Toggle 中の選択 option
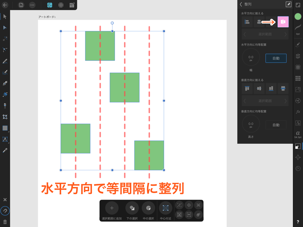This screenshot has height=227, width=303. click(148, 208)
